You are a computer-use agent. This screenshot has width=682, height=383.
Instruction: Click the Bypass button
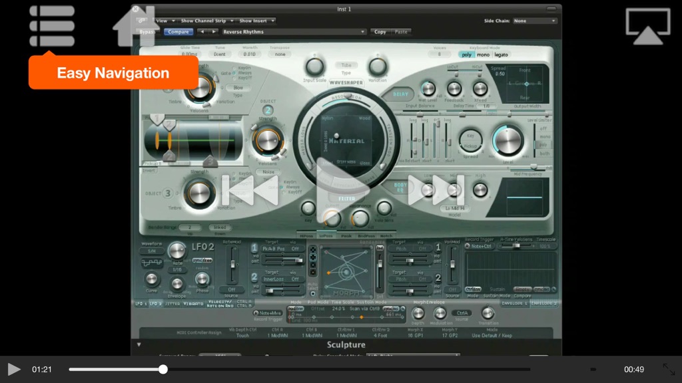(x=147, y=32)
